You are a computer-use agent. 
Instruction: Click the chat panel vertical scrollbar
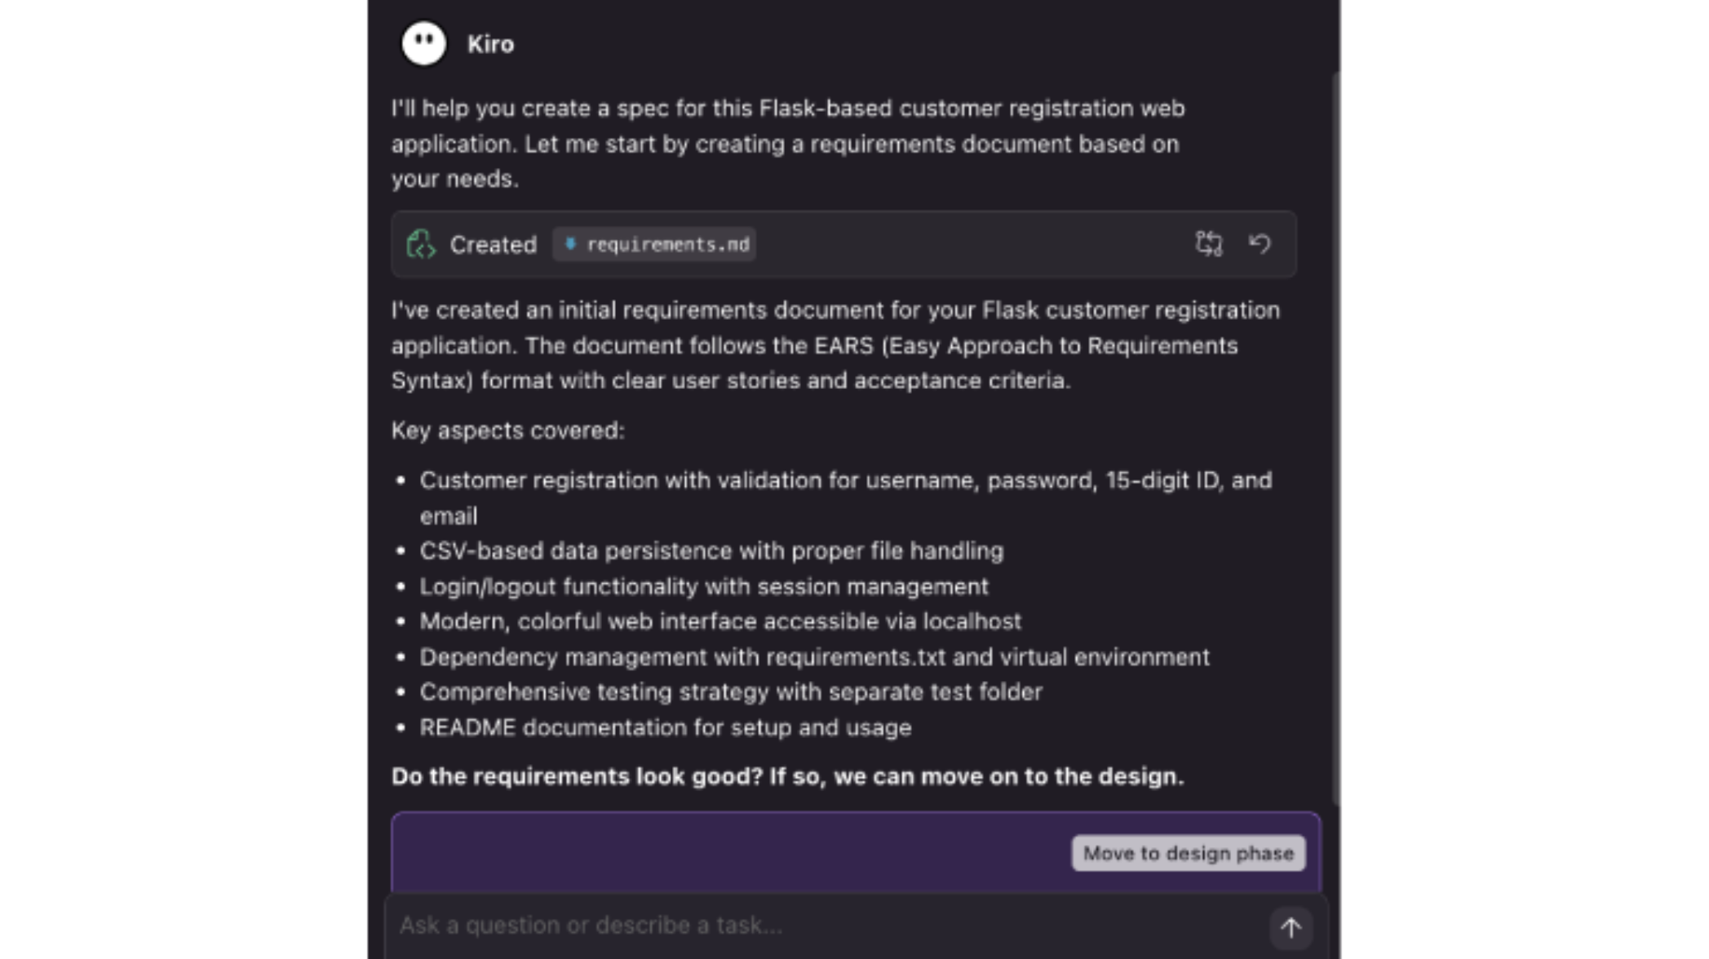(x=1336, y=440)
